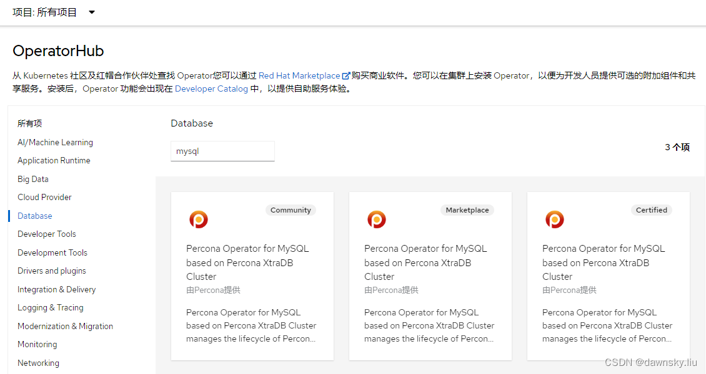Select the 所有项 category
Image resolution: width=706 pixels, height=374 pixels.
click(x=30, y=123)
